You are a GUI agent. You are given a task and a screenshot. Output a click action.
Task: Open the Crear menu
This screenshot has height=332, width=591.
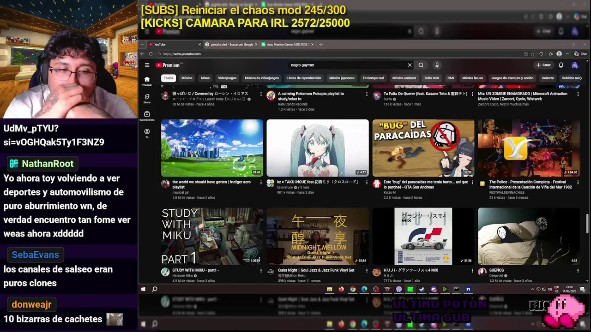pyautogui.click(x=543, y=65)
